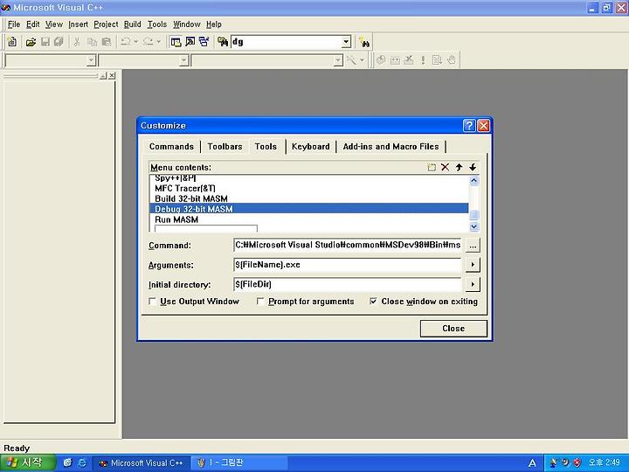Click Menu contents scrollbar up arrow
The image size is (629, 472).
tap(473, 180)
